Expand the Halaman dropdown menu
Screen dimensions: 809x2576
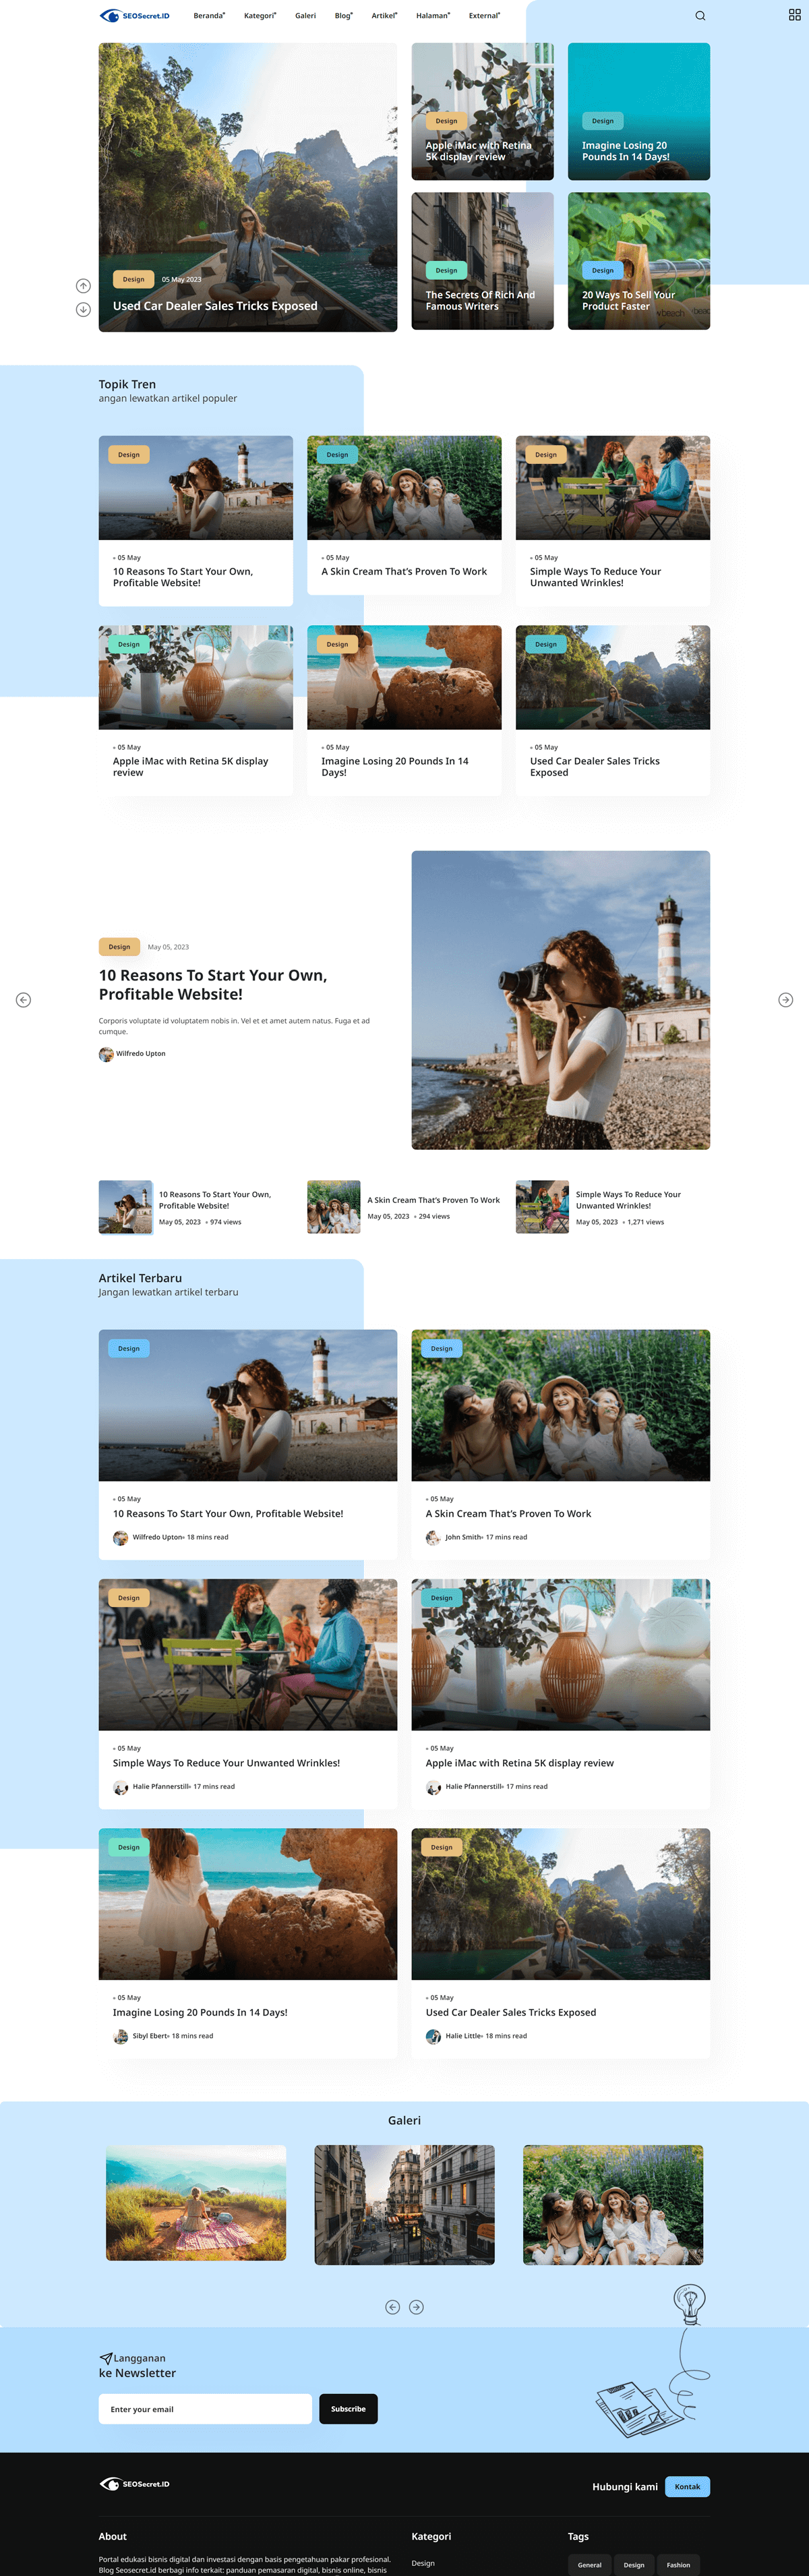click(x=432, y=16)
